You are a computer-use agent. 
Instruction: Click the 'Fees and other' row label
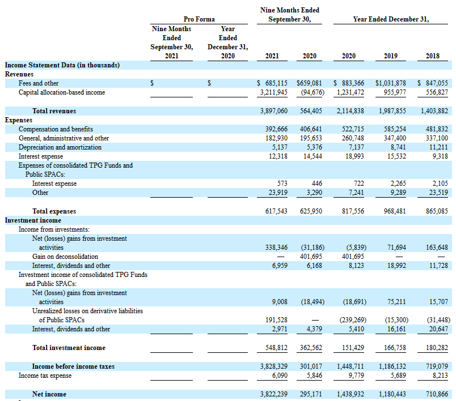[x=39, y=83]
